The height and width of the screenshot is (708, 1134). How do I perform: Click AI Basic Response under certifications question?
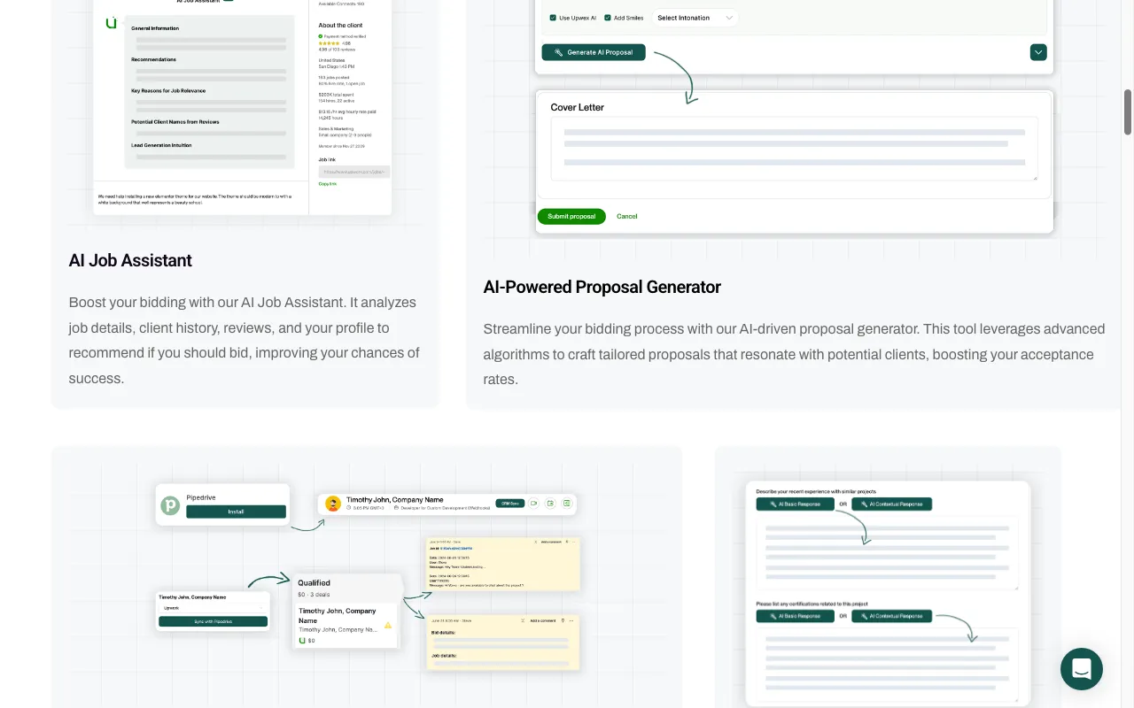795,616
